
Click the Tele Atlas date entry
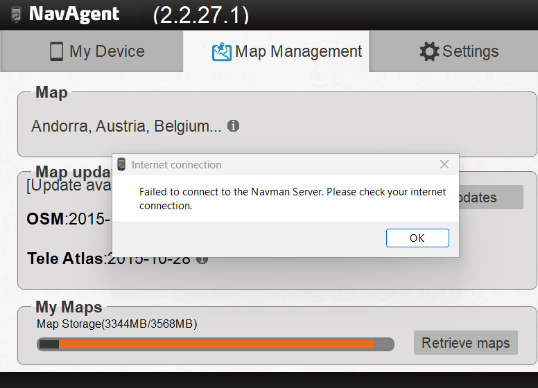[108, 260]
